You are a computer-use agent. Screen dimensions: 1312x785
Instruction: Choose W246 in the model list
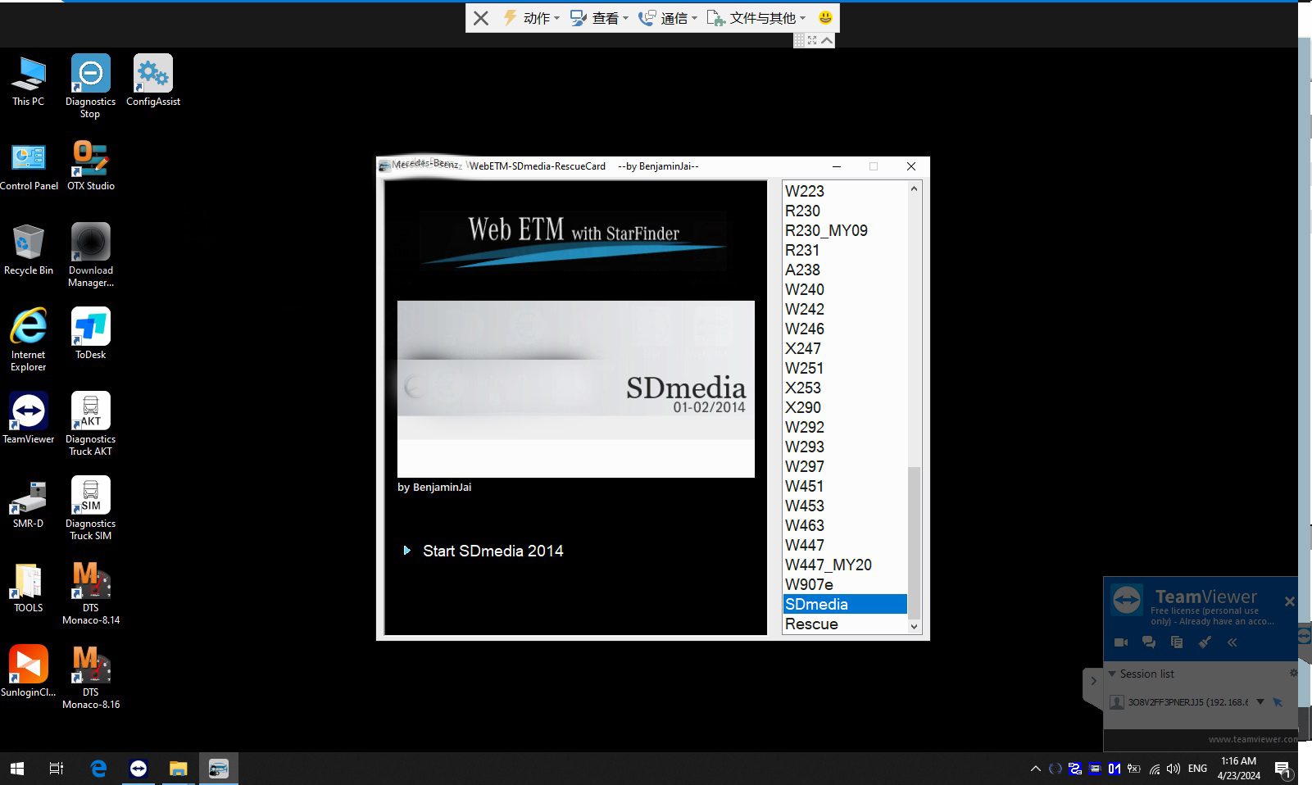pos(845,329)
